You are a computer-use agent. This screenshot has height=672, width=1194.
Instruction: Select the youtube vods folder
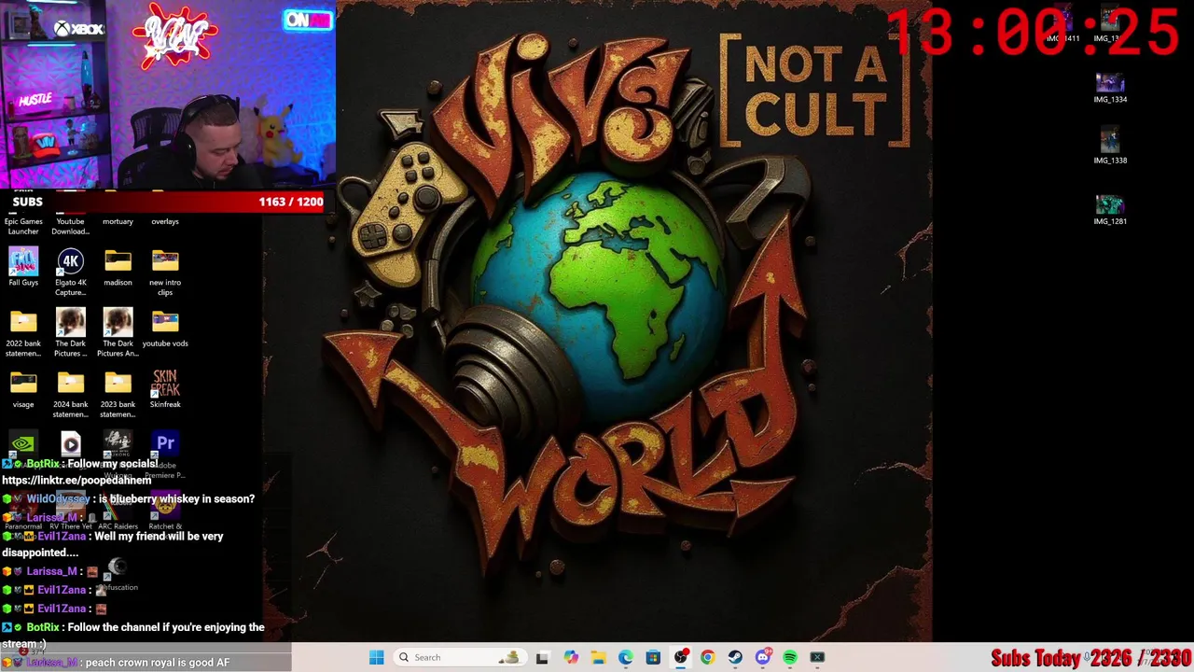pyautogui.click(x=165, y=329)
